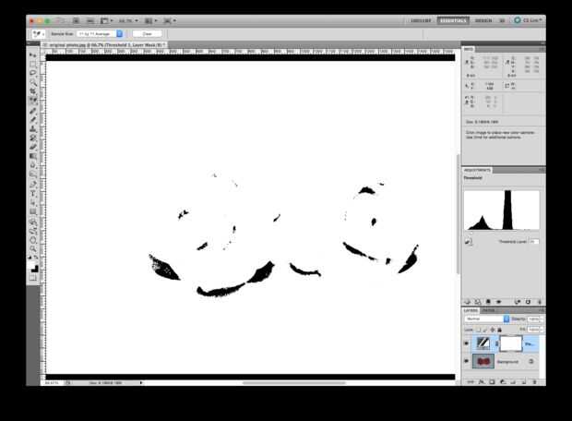The height and width of the screenshot is (421, 572).
Task: Click the Threshold adjustment layer thumbnail
Action: [x=483, y=343]
